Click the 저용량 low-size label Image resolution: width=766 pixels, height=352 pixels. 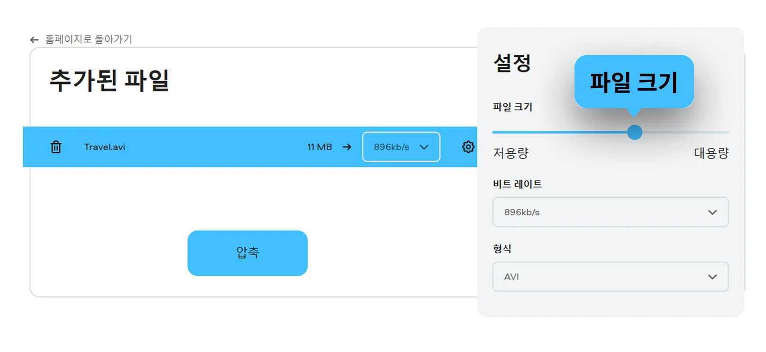click(x=511, y=153)
